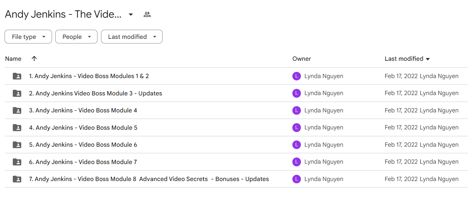The image size is (468, 216).
Task: Select '5. Andy Jenkins - Video Boss Module 6'
Action: 83,145
